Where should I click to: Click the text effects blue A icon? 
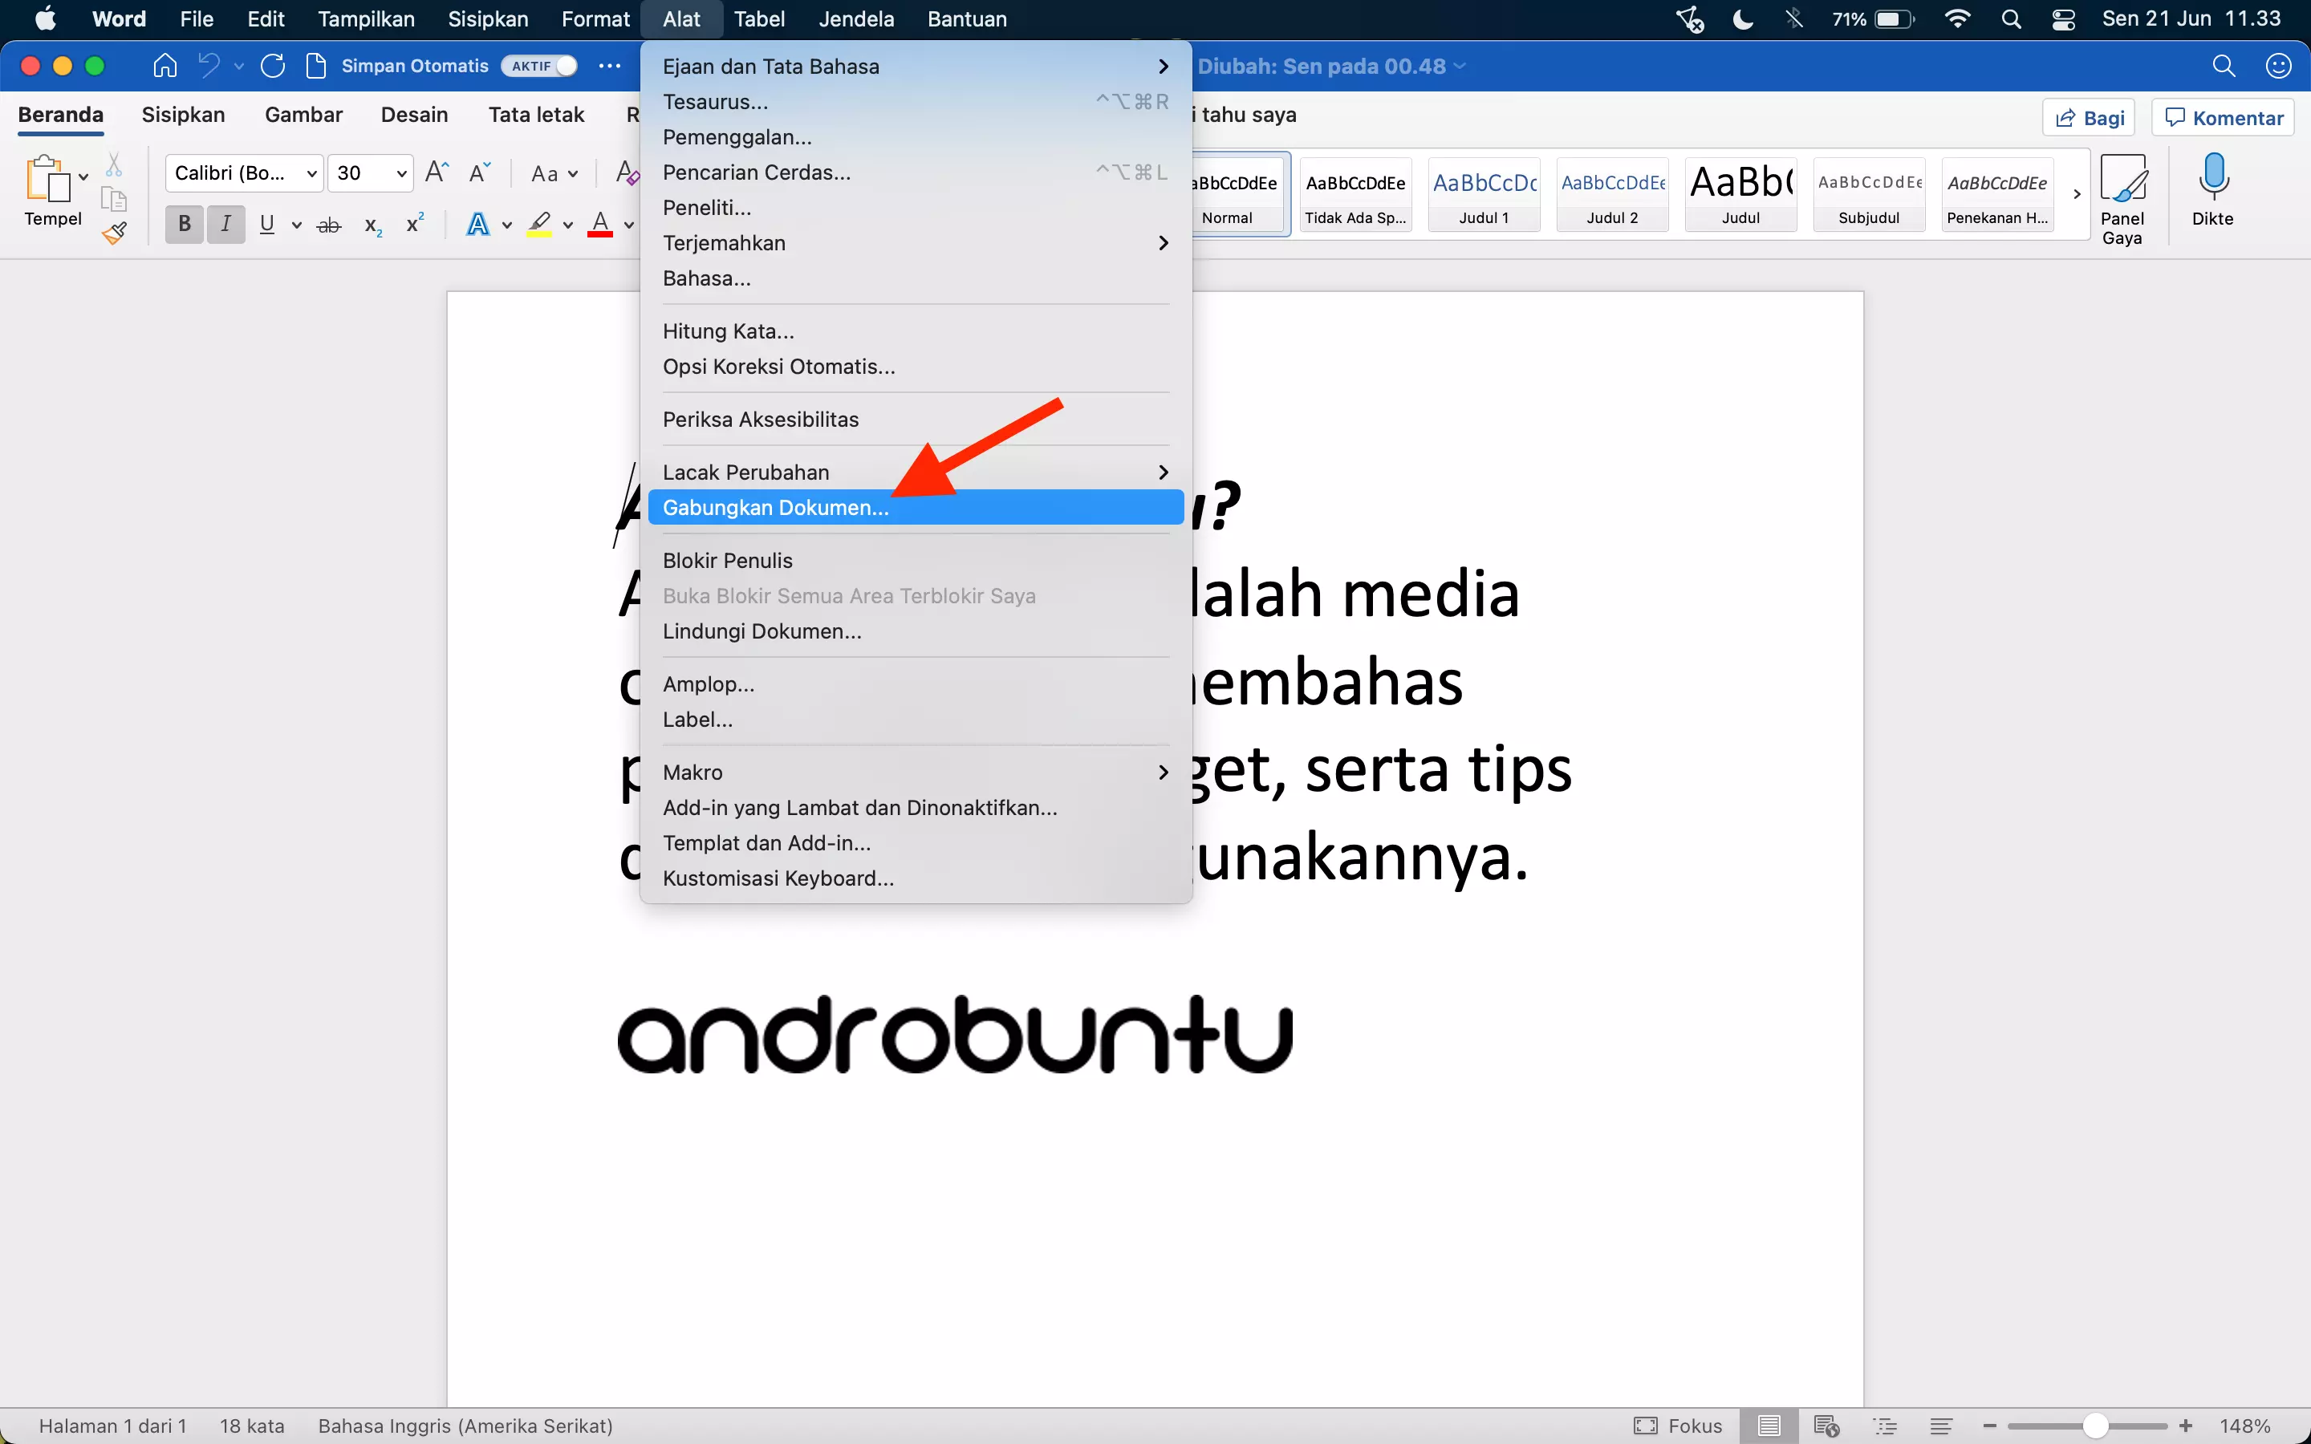click(x=478, y=225)
